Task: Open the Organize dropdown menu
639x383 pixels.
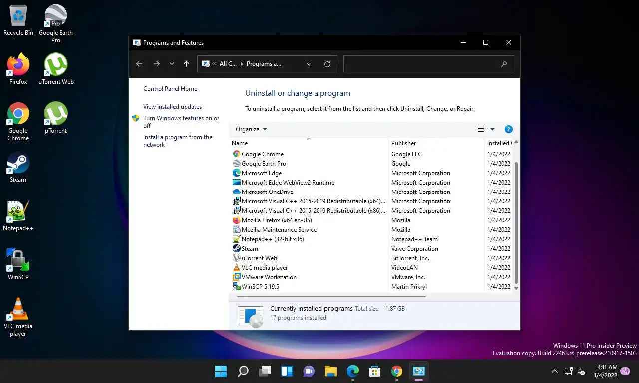Action: 251,129
